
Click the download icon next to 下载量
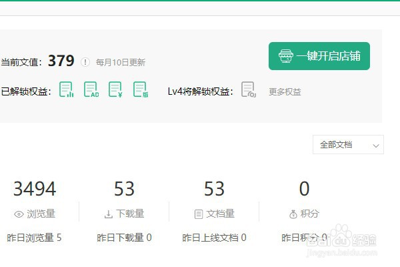[x=109, y=214]
